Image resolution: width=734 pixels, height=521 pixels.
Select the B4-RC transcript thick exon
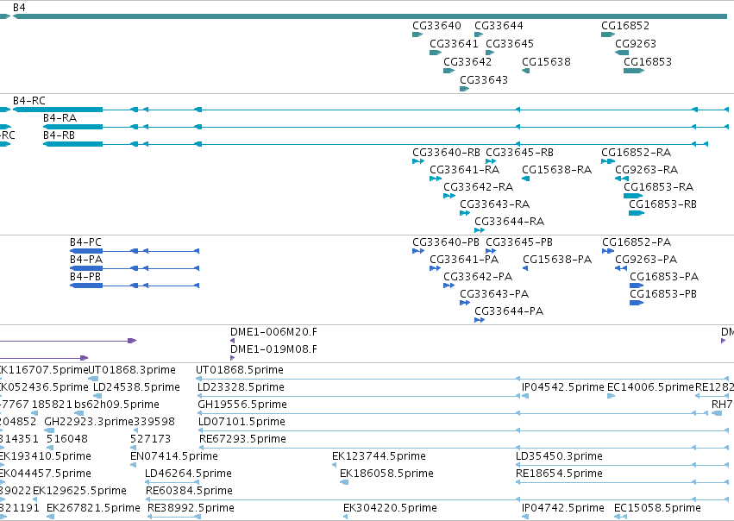[x=58, y=110]
